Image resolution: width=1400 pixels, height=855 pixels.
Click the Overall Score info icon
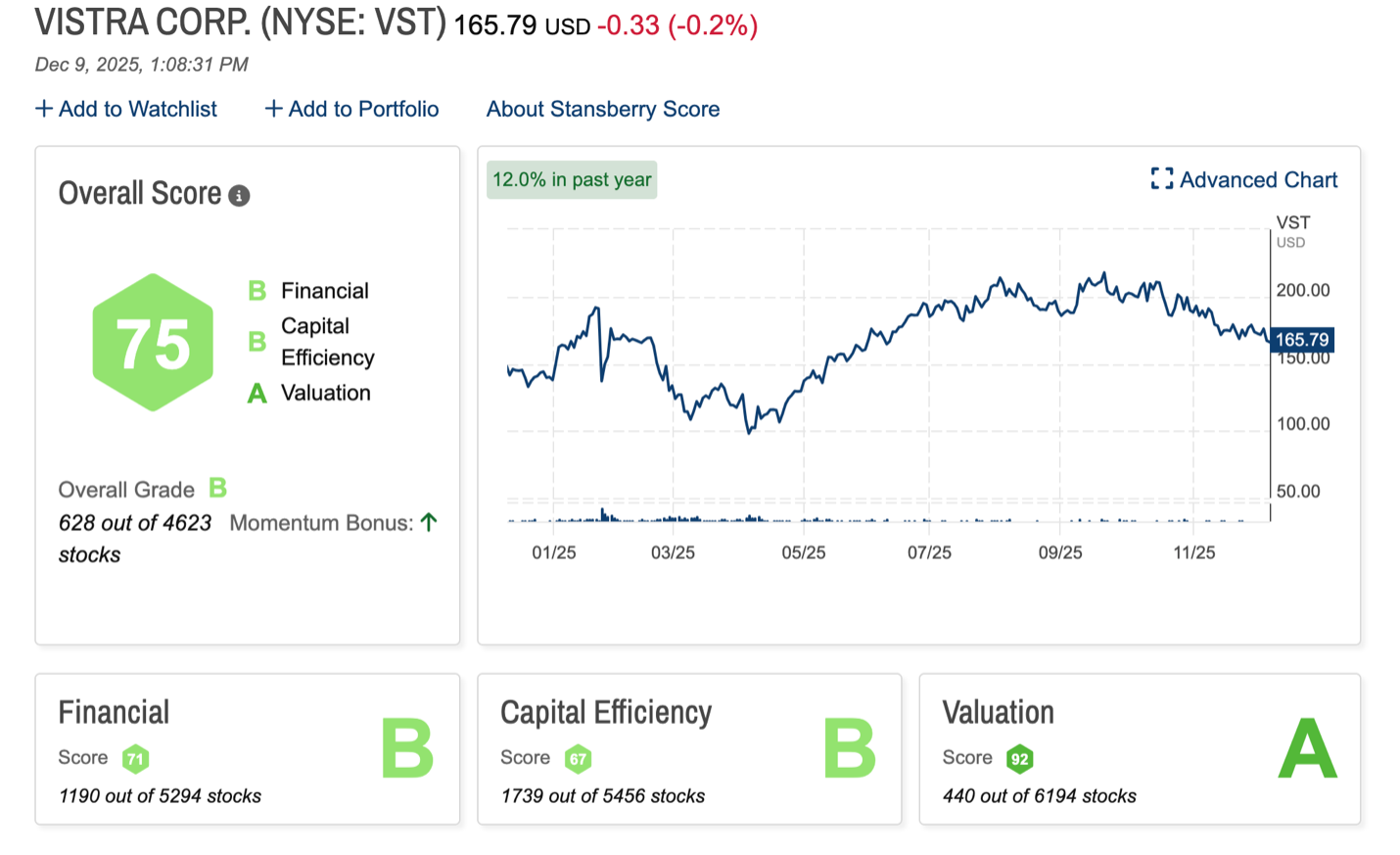pyautogui.click(x=239, y=196)
